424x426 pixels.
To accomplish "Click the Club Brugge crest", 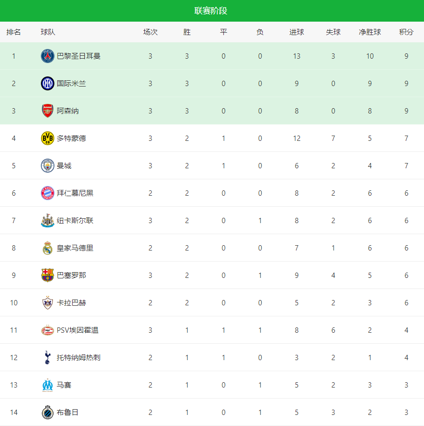I will [x=47, y=412].
